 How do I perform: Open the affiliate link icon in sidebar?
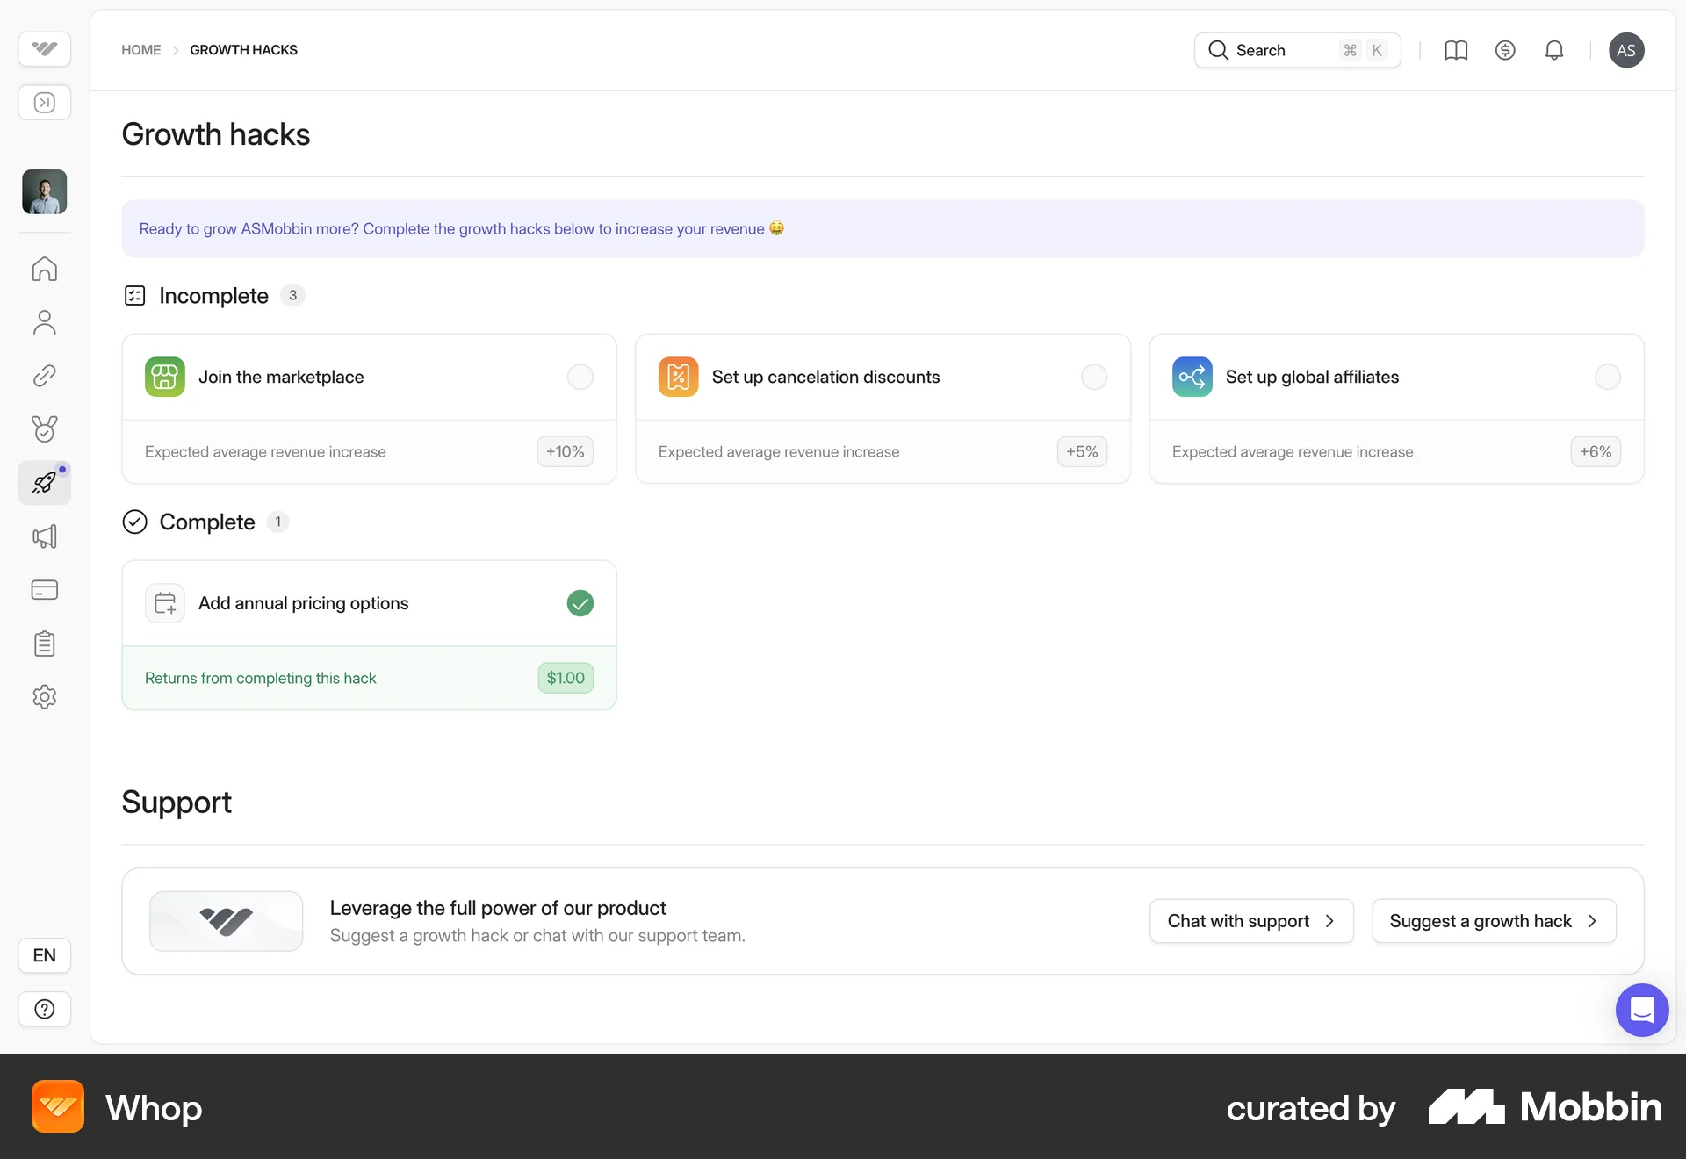click(x=44, y=376)
